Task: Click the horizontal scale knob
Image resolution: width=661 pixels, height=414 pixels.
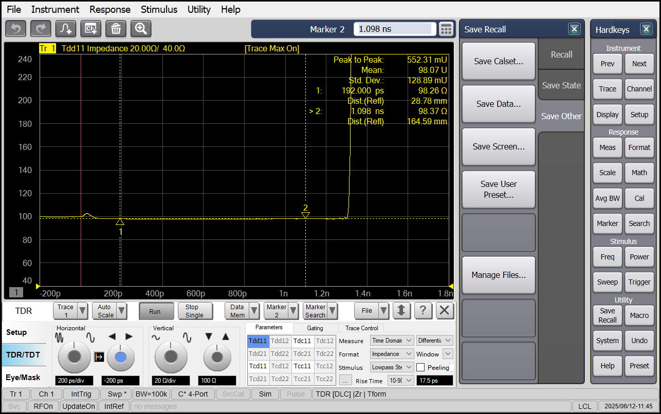Action: [75, 357]
